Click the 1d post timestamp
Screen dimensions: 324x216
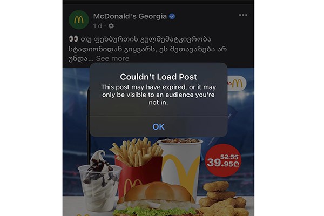97,26
